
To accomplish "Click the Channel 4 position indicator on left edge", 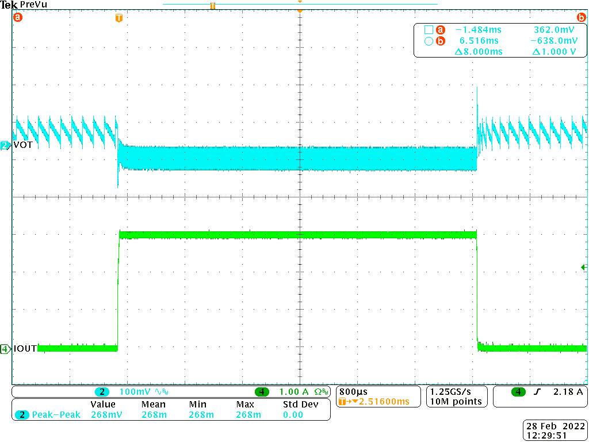I will (4, 348).
